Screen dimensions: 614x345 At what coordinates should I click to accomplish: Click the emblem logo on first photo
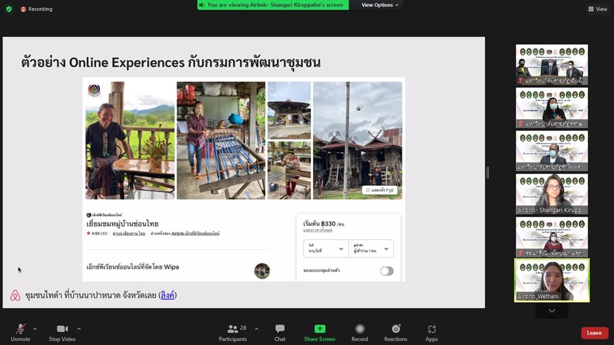pos(94,90)
